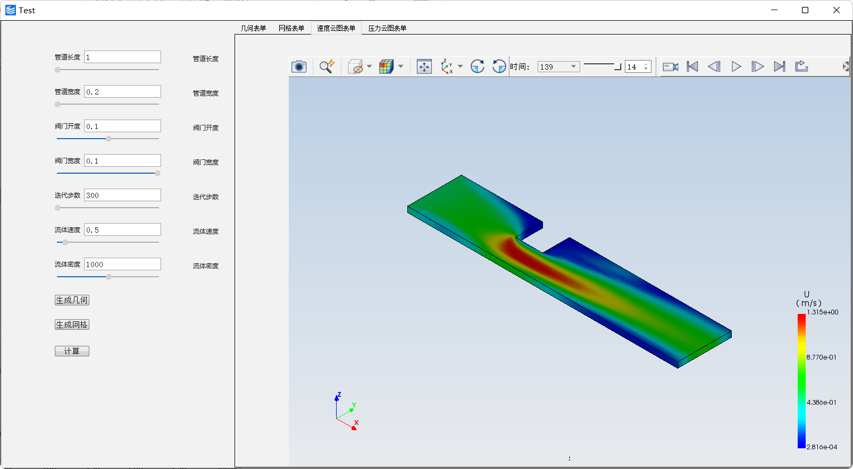Click the XYZ axis orientation icon

(447, 66)
